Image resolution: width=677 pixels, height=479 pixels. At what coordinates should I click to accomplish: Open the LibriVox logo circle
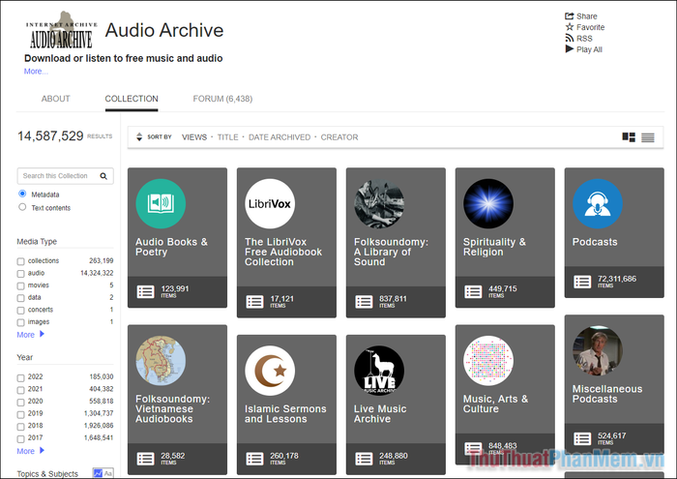(x=270, y=203)
